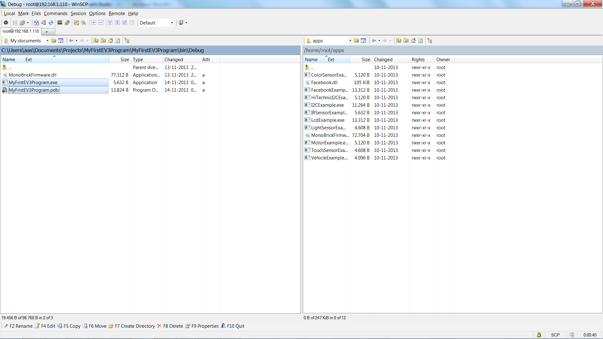Go to remote parent directory icon

click(399, 40)
